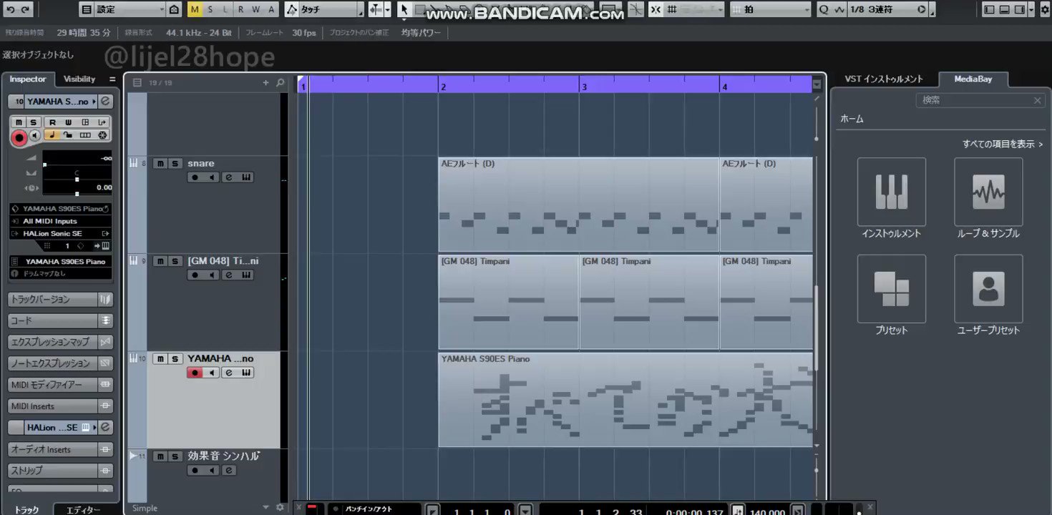Open the instrument editor on the snare track
This screenshot has width=1052, height=515.
coord(246,177)
